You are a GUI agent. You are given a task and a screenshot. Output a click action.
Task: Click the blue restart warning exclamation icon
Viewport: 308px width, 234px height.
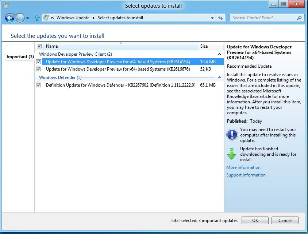pyautogui.click(x=232, y=135)
